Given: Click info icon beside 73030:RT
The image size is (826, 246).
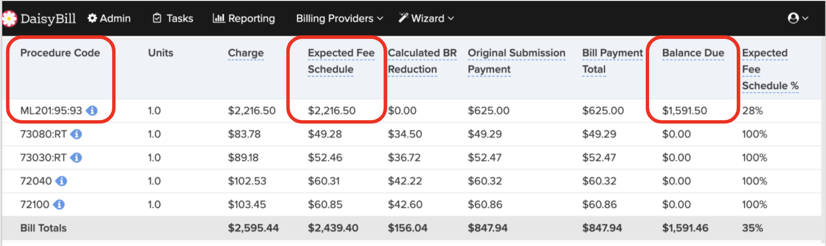Looking at the screenshot, I should pyautogui.click(x=76, y=158).
